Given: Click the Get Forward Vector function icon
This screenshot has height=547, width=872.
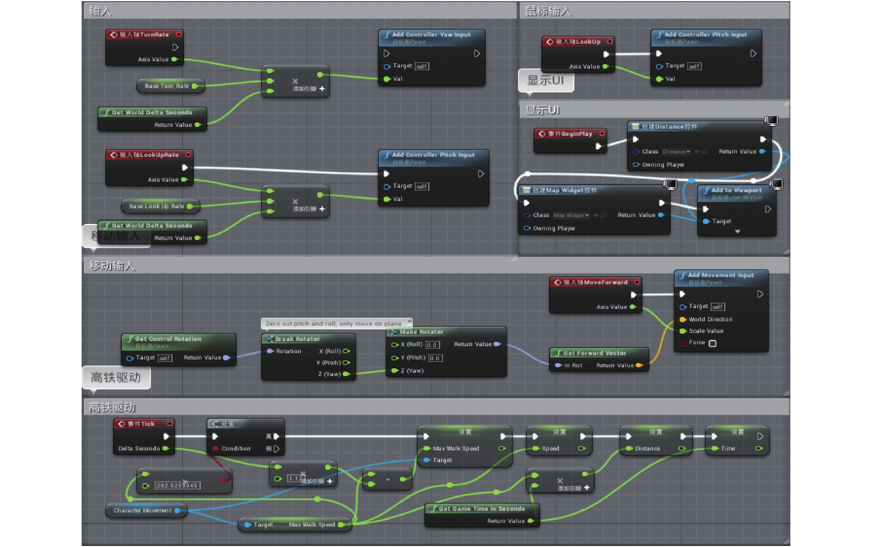Looking at the screenshot, I should point(558,353).
